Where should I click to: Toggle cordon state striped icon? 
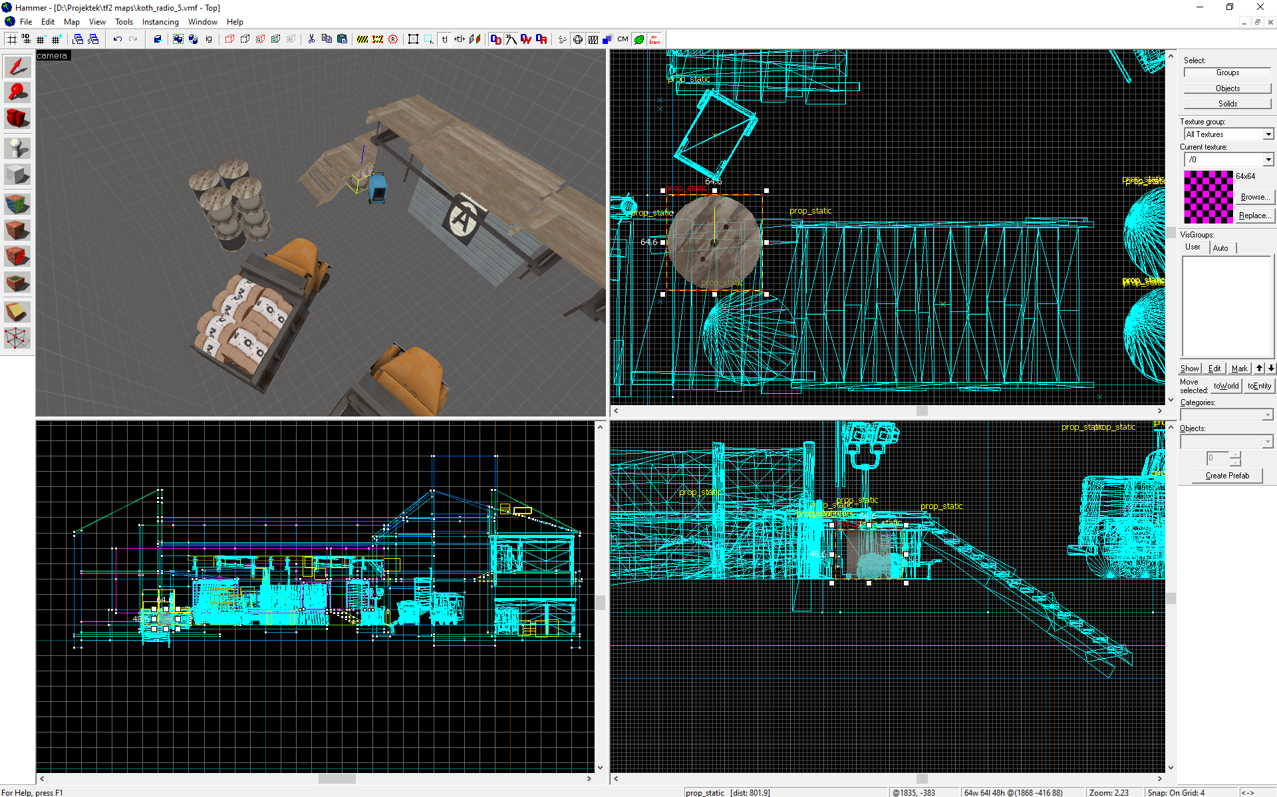[x=362, y=39]
